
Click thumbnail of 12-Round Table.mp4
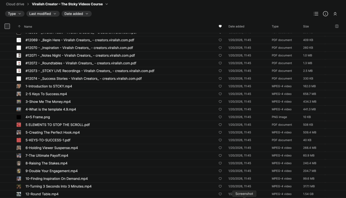(19, 194)
